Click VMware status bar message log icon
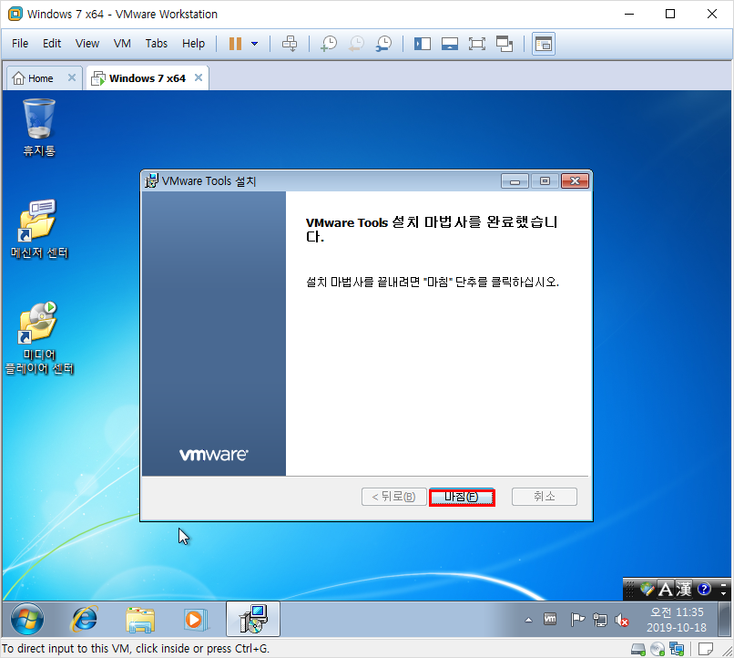This screenshot has height=658, width=734. 705,649
